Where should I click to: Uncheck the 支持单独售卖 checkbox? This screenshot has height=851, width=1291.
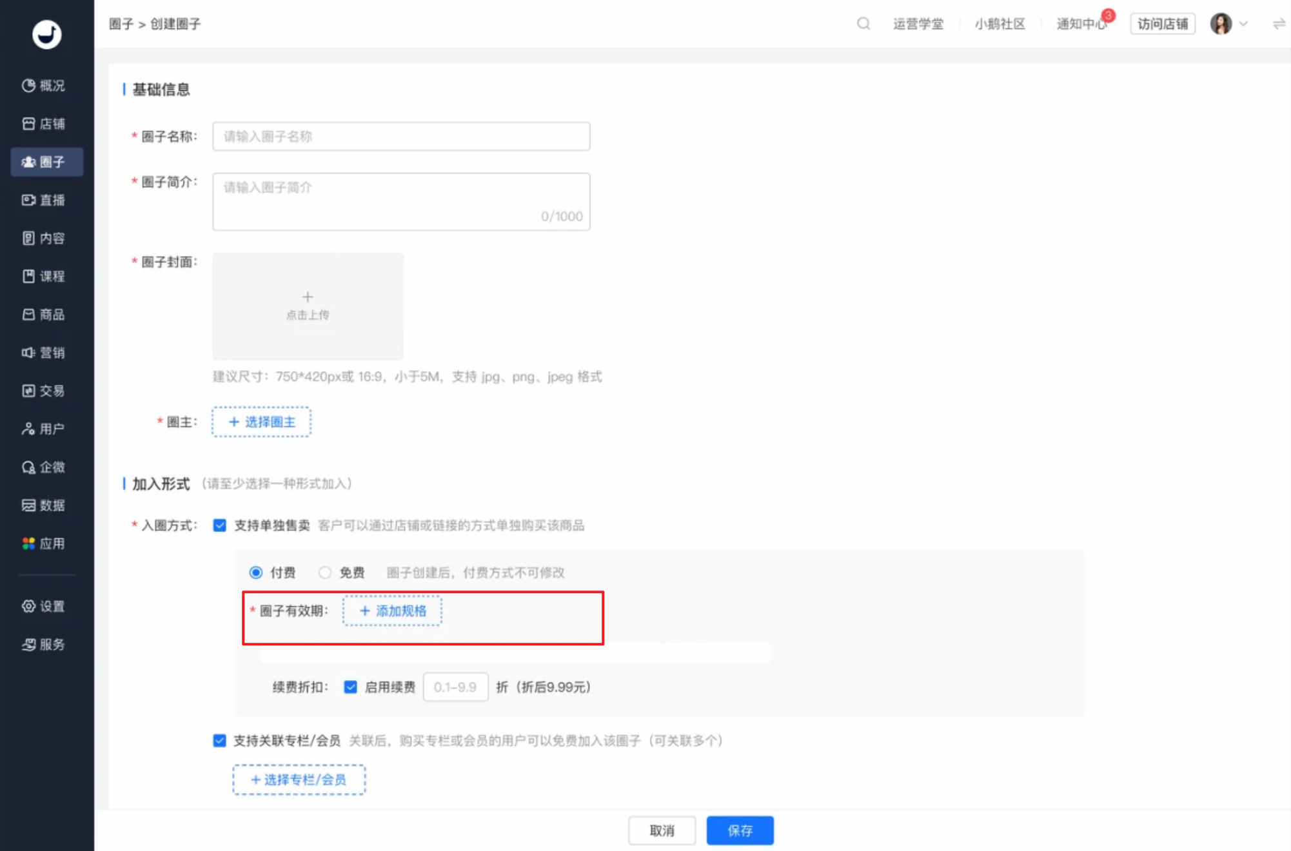tap(220, 525)
